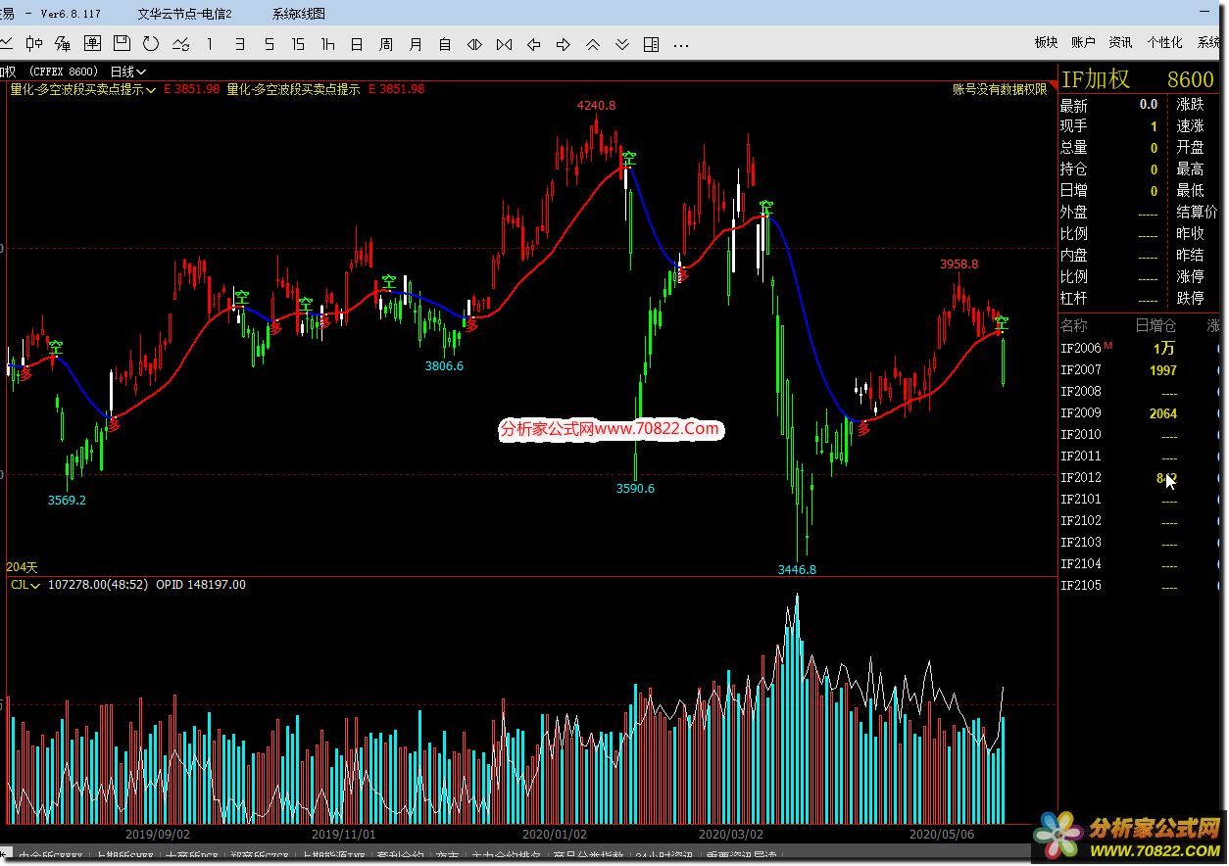
Task: Select 5 minute period
Action: (269, 43)
